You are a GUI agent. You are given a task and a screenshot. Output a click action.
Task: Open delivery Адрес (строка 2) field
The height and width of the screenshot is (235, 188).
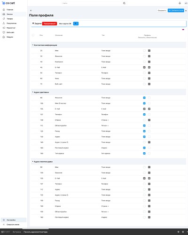(x=62, y=142)
